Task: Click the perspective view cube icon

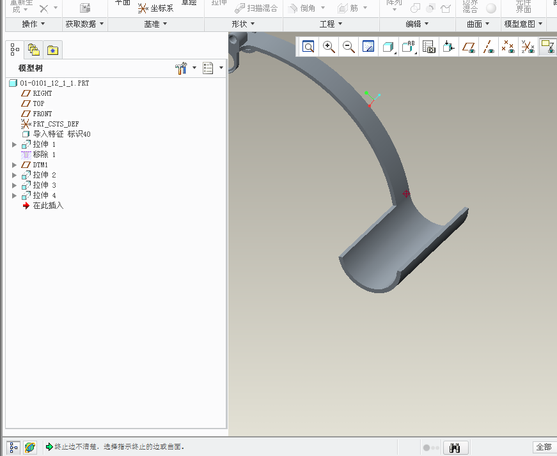Action: [449, 47]
